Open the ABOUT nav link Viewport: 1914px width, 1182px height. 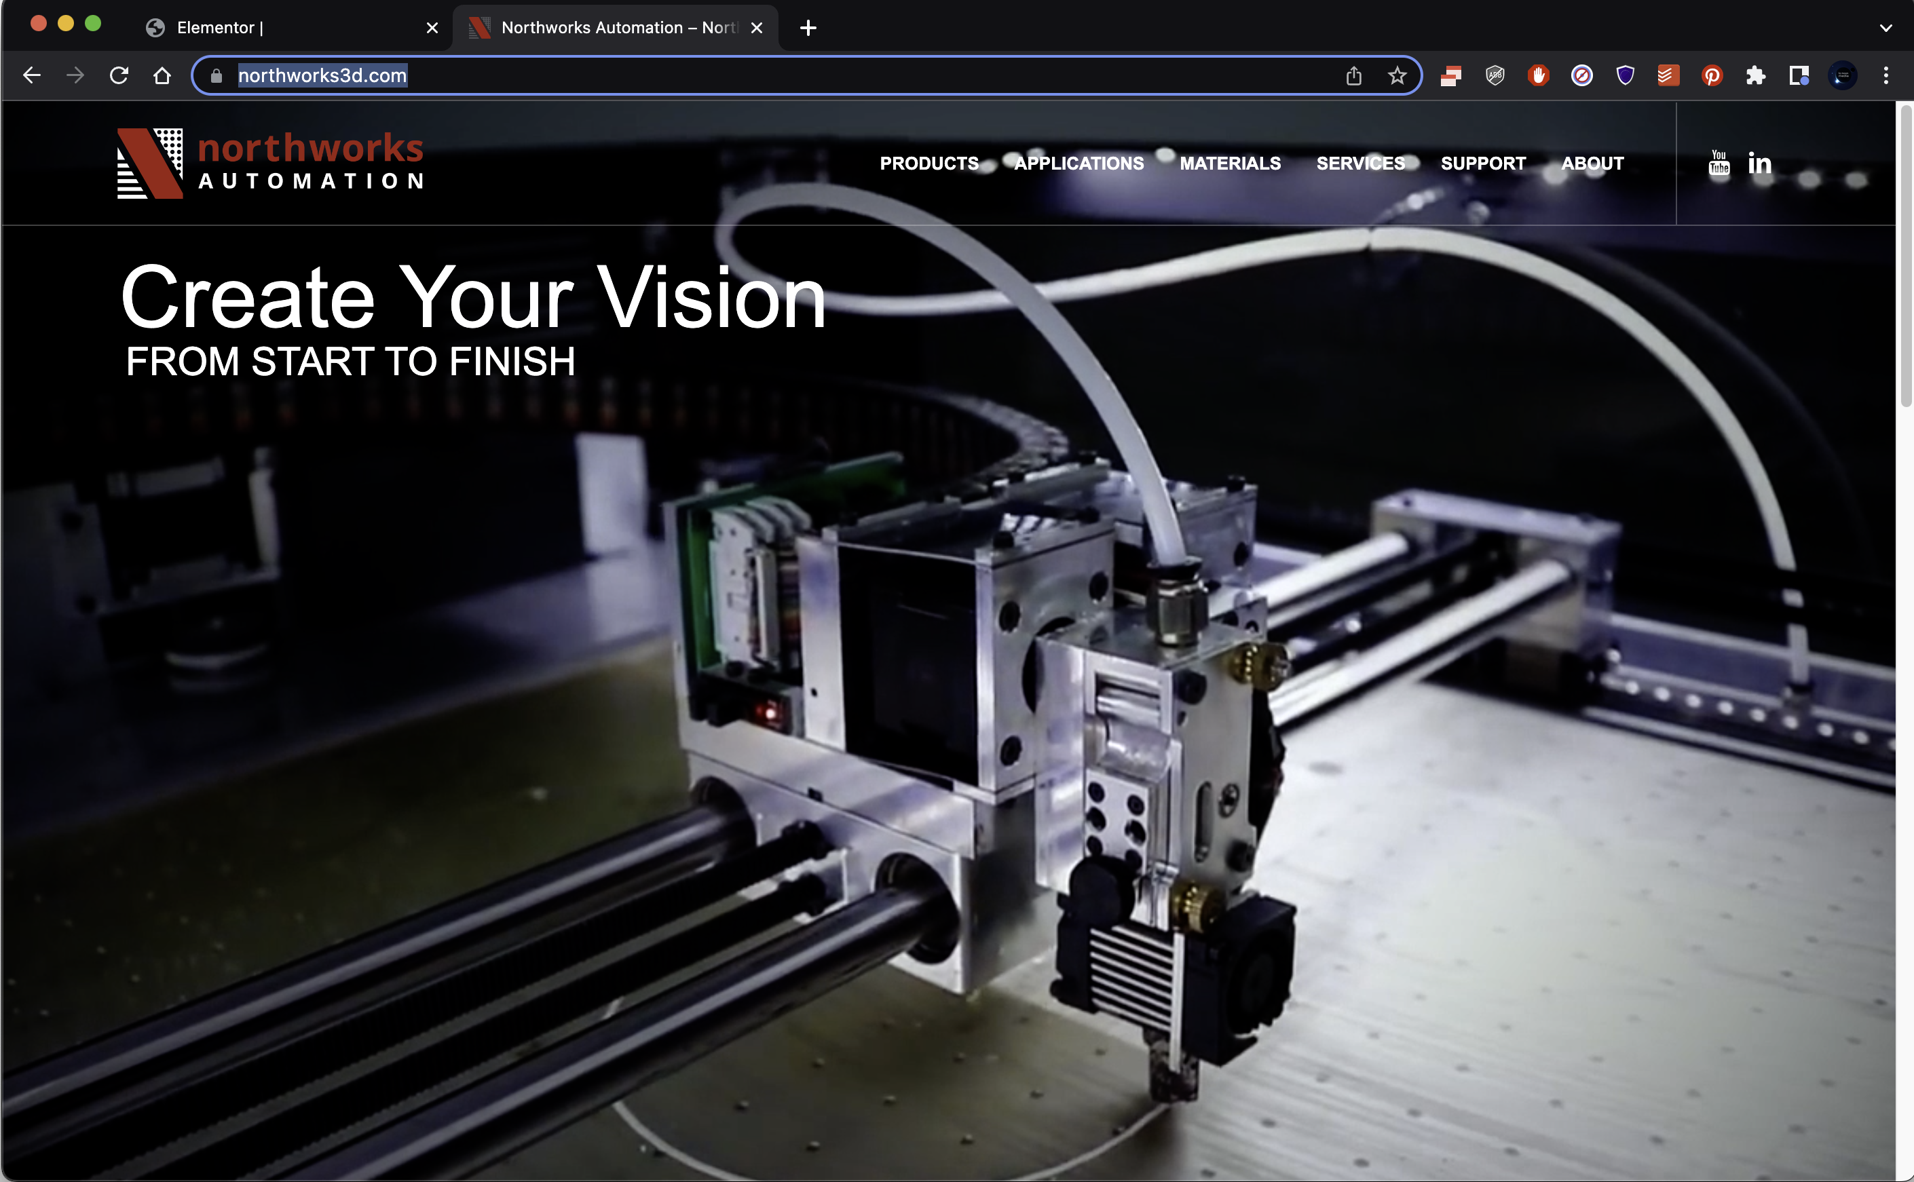pos(1593,164)
